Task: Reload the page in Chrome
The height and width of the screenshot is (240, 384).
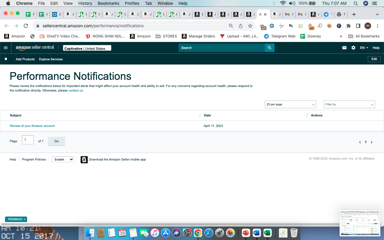Action: click(26, 26)
